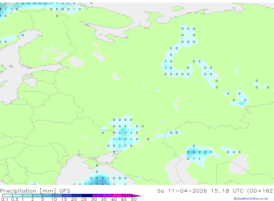Click the over-50 mm legend arrow tip
This screenshot has height=201, width=274.
pyautogui.click(x=137, y=196)
